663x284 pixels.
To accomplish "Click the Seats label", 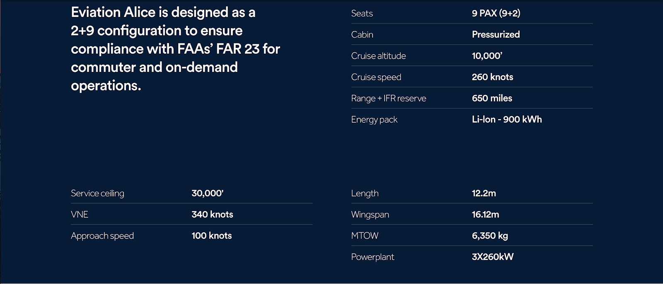I will coord(362,13).
